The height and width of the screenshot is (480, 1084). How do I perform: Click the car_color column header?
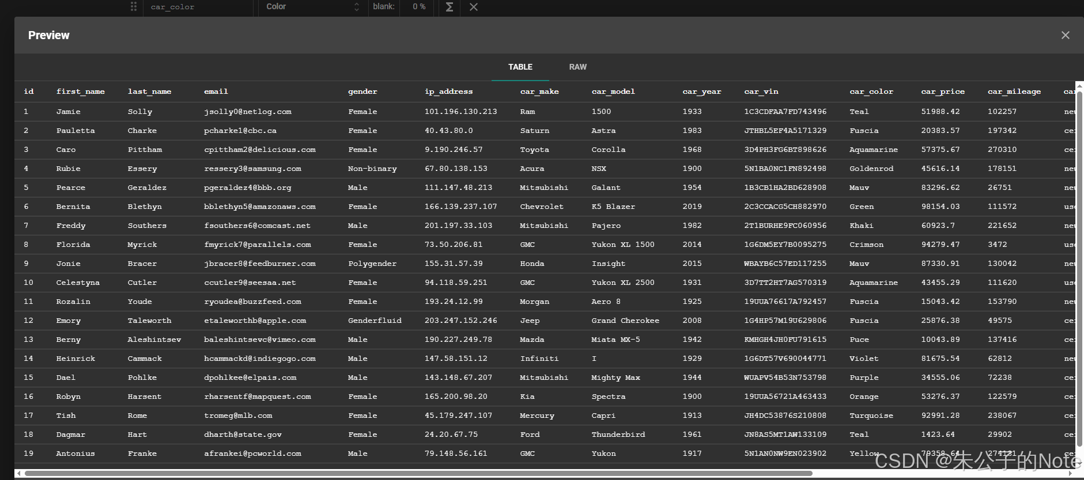[x=871, y=92]
